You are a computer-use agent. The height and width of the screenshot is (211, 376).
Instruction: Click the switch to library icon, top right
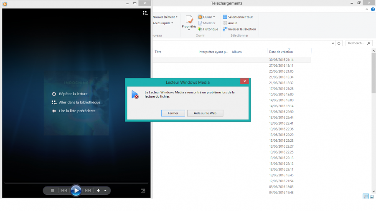[145, 13]
